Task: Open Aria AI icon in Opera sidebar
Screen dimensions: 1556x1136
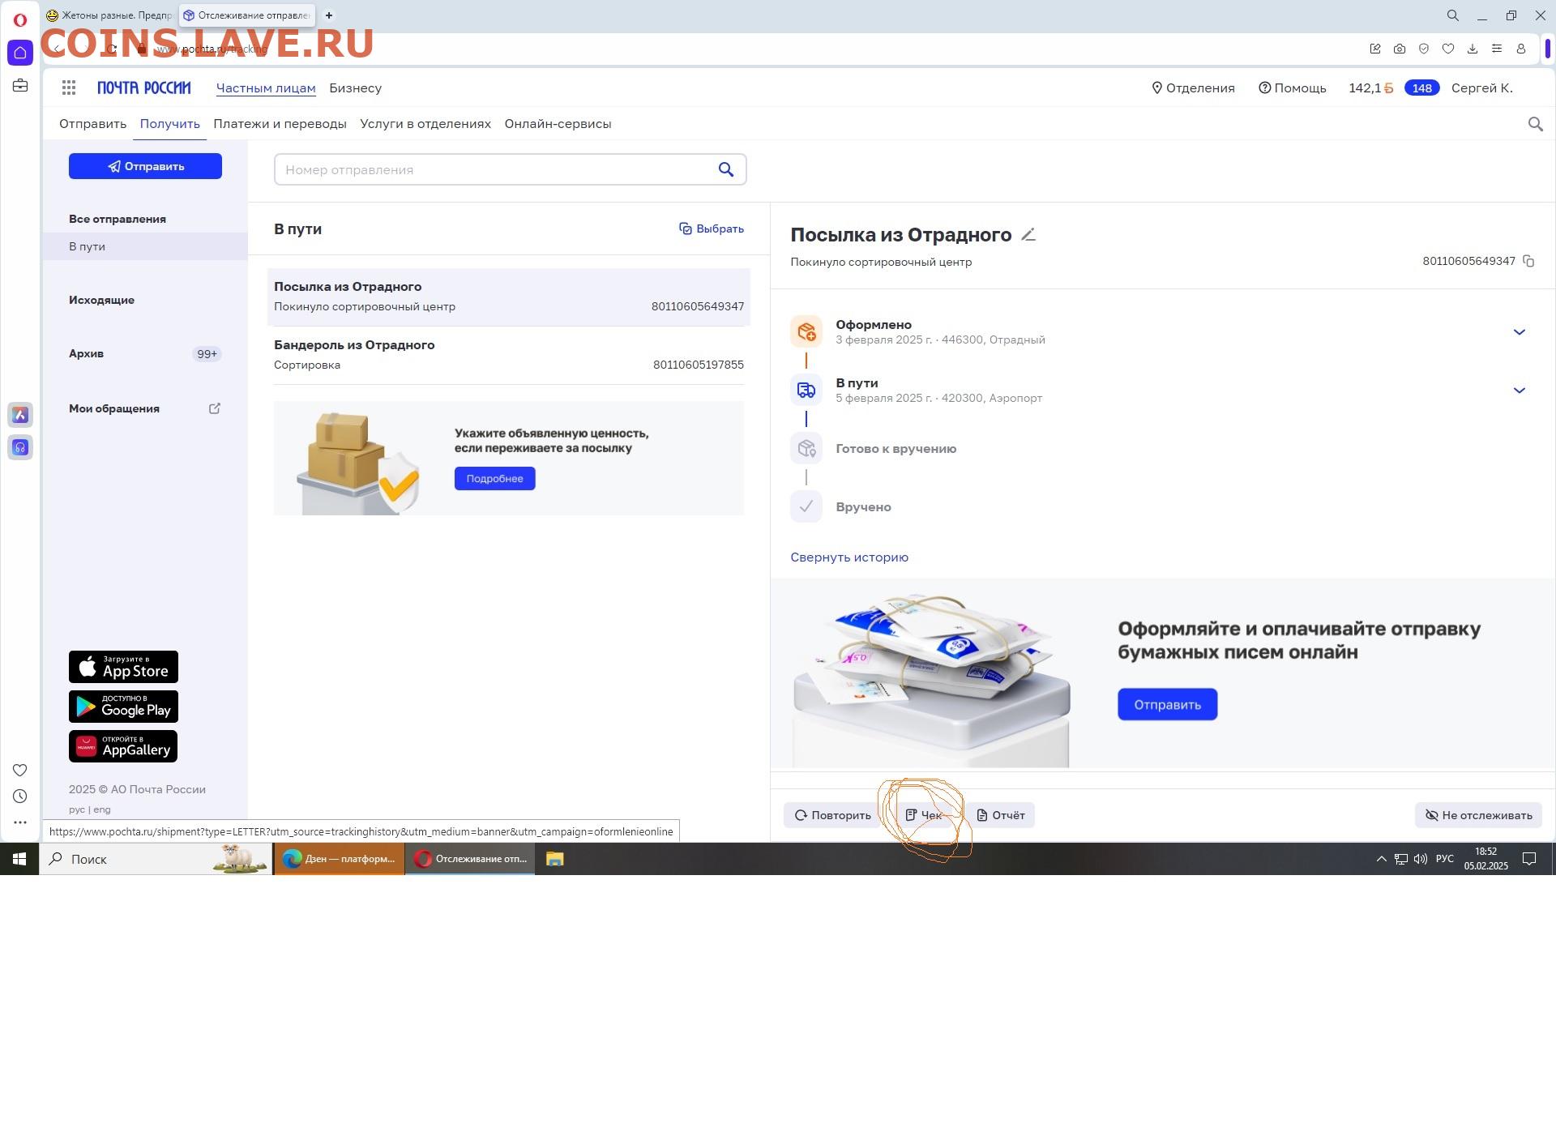Action: coord(20,415)
